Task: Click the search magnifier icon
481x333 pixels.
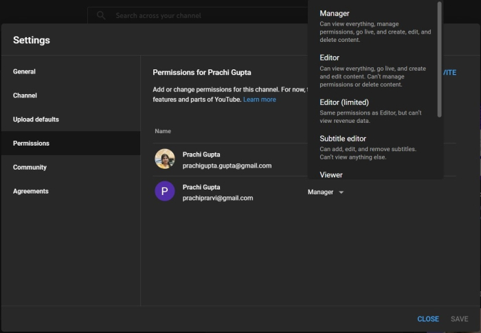Action: click(101, 15)
